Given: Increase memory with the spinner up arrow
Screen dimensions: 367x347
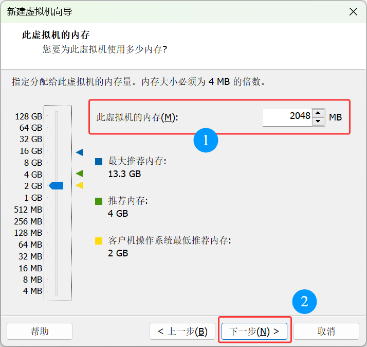Looking at the screenshot, I should (318, 113).
